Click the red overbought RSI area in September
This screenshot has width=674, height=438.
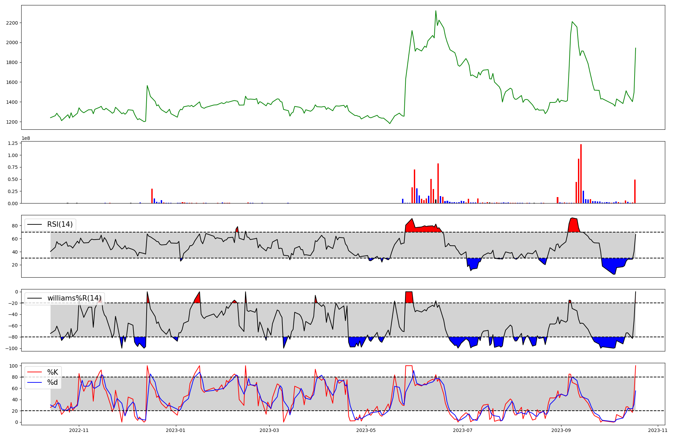coord(574,225)
